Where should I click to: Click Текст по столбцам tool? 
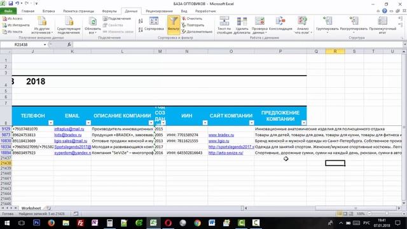224,25
